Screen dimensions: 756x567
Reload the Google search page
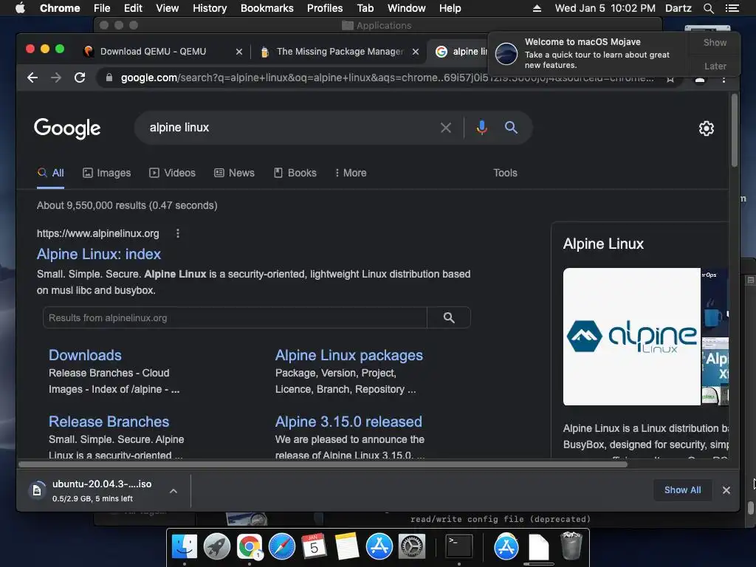point(80,78)
